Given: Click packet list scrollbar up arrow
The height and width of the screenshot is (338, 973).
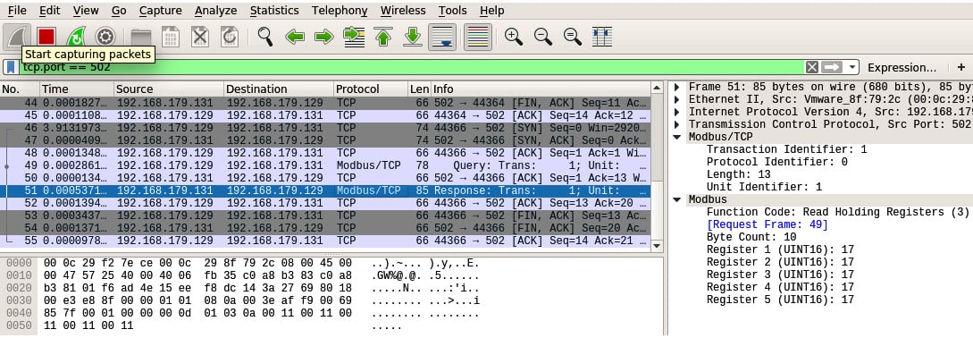Looking at the screenshot, I should click(x=657, y=88).
